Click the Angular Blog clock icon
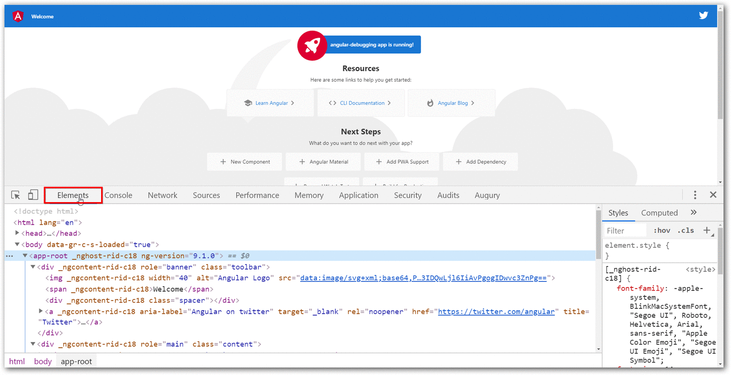The width and height of the screenshot is (731, 375). pyautogui.click(x=430, y=102)
